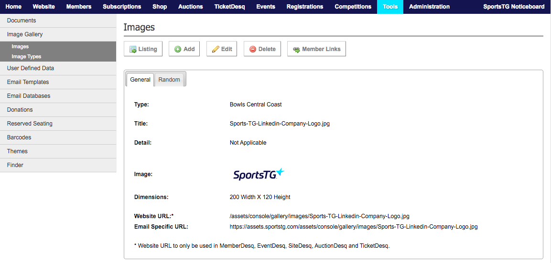This screenshot has width=551, height=263.
Task: Switch to the General tab
Action: coord(140,80)
